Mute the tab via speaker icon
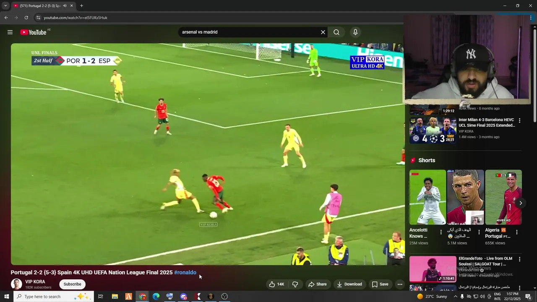Screen dimensions: 537x302 click(x=65, y=6)
